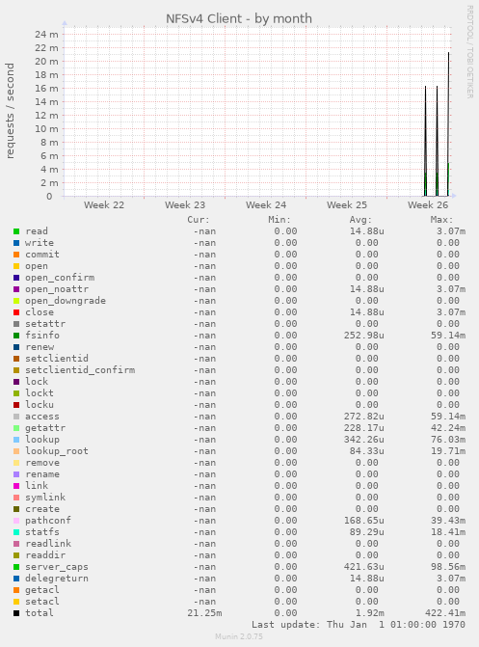Image resolution: width=479 pixels, height=647 pixels.
Task: Select the 'delegreturn' legend label
Action: click(57, 579)
